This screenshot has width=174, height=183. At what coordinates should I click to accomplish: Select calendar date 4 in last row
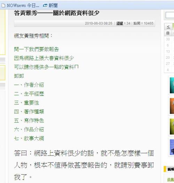tap(168, 70)
